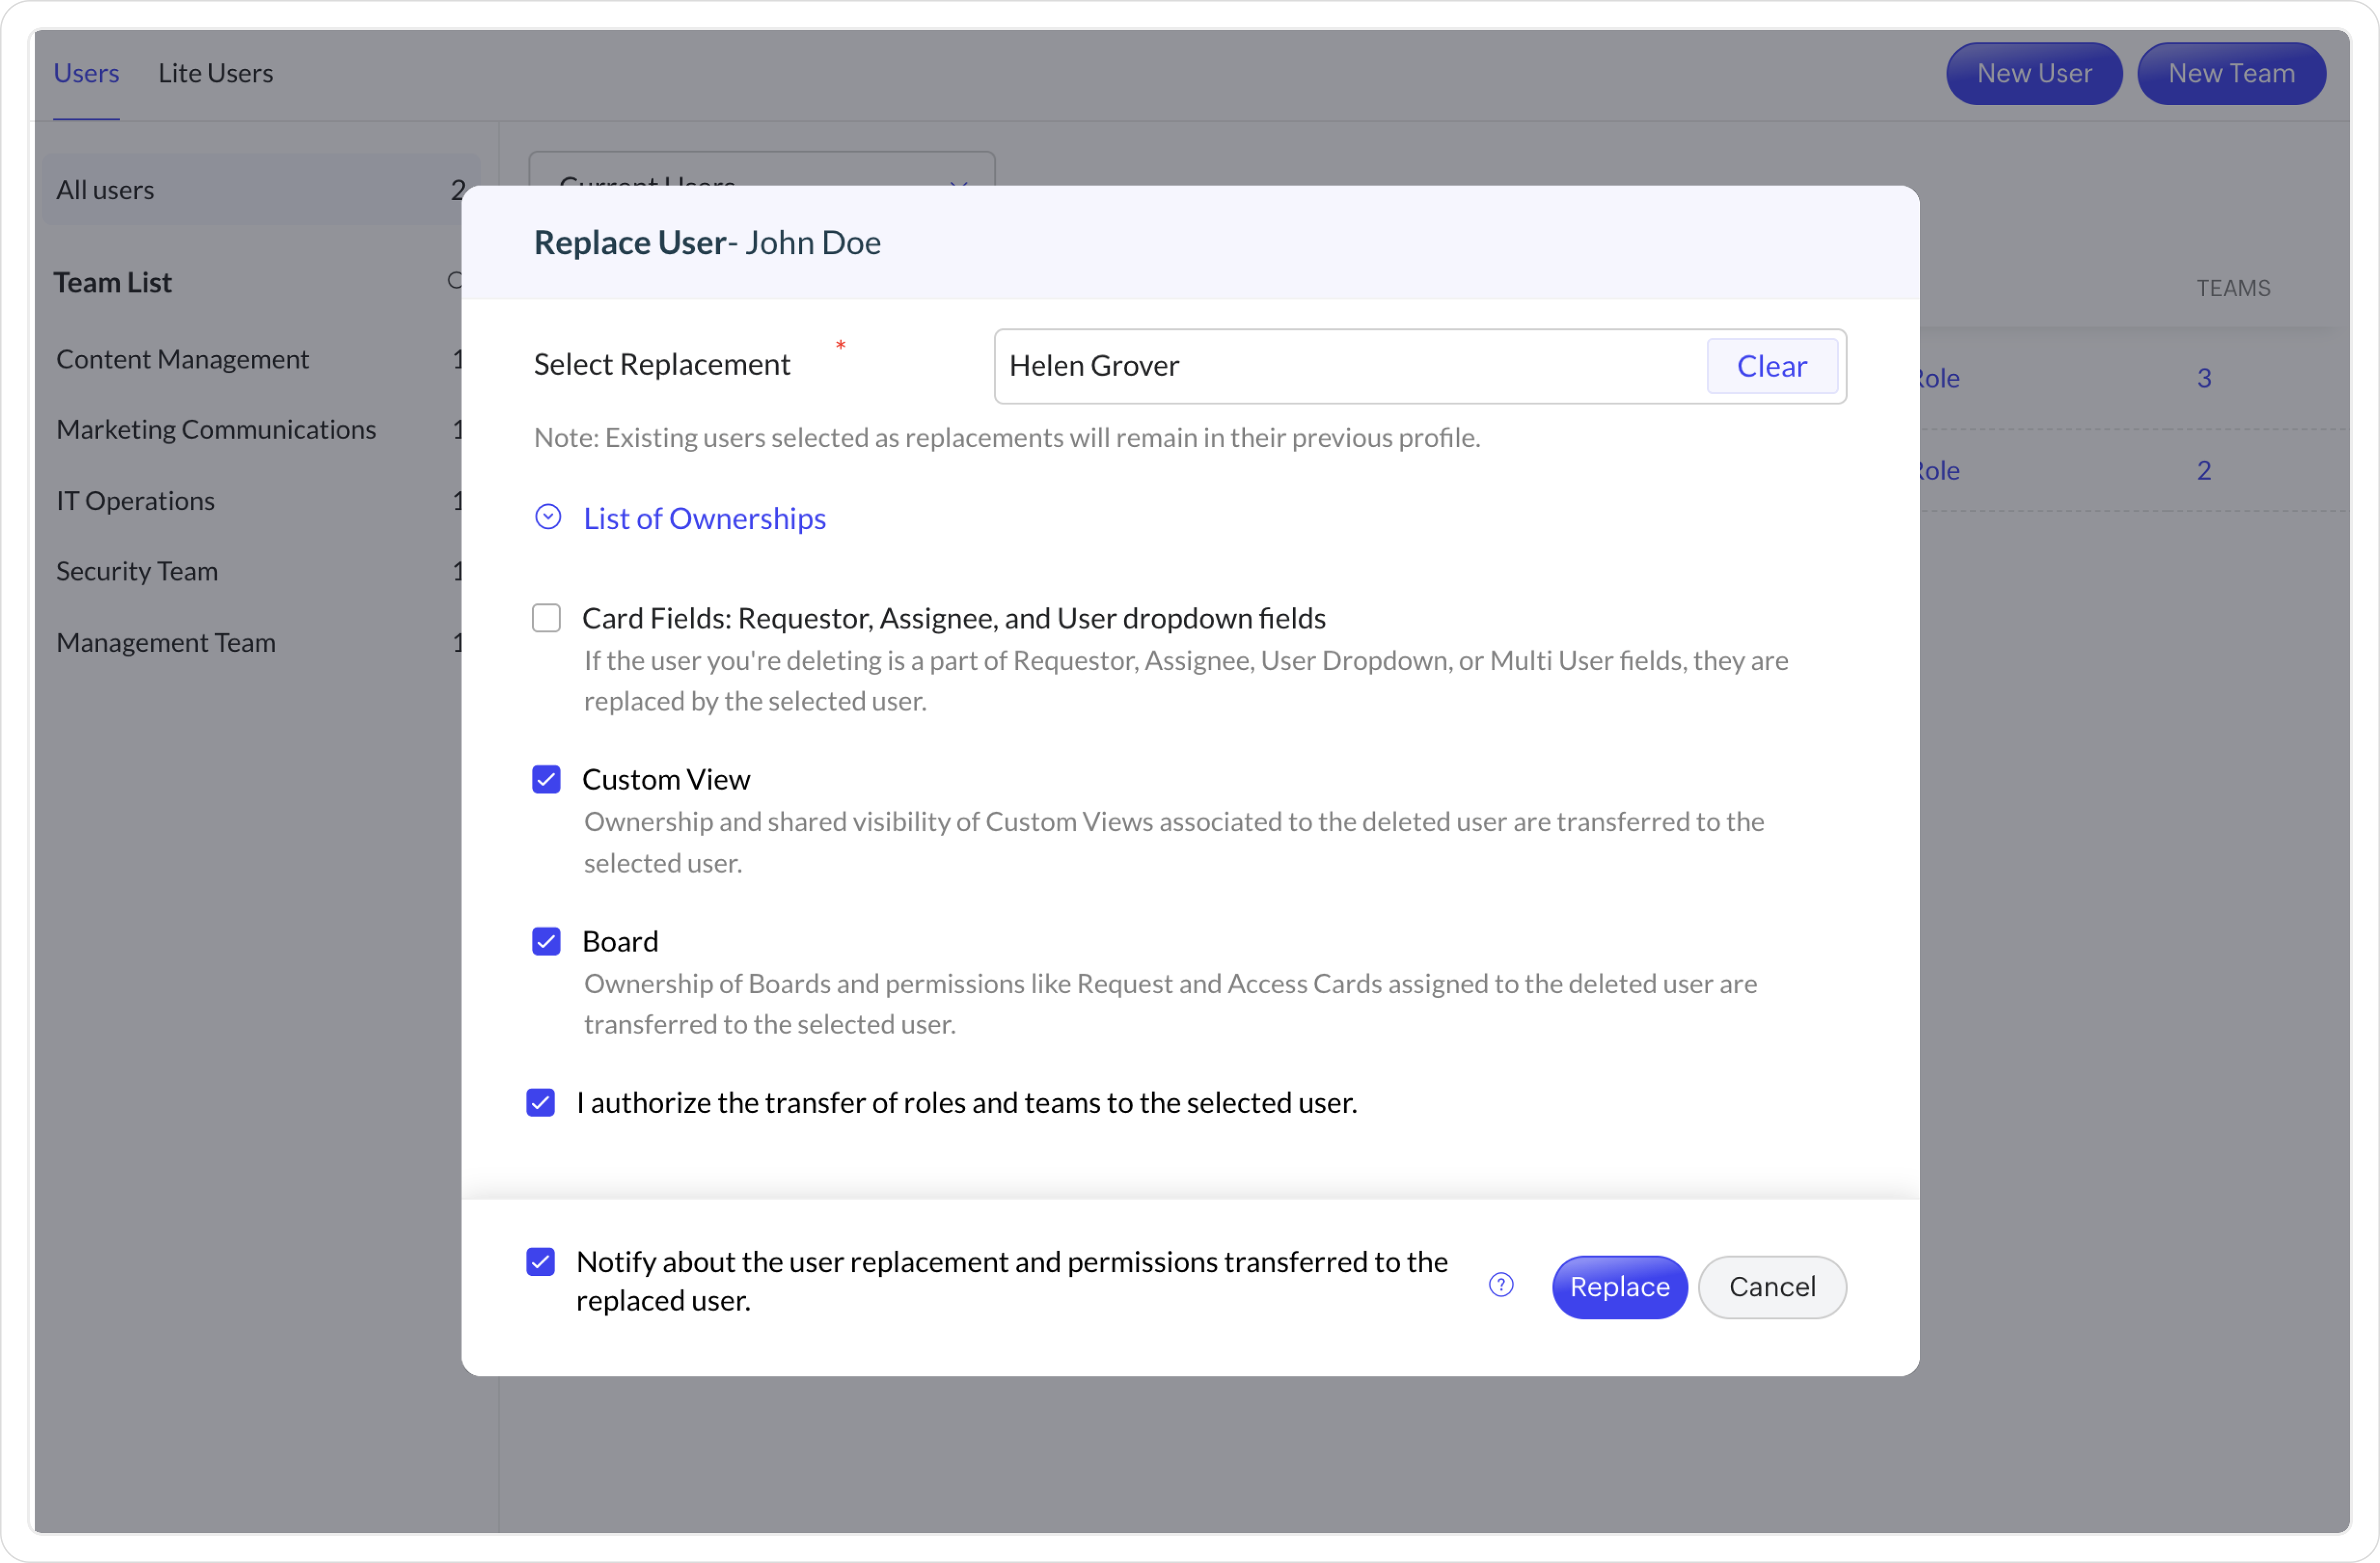
Task: Open the Current Users dropdown
Action: click(760, 170)
